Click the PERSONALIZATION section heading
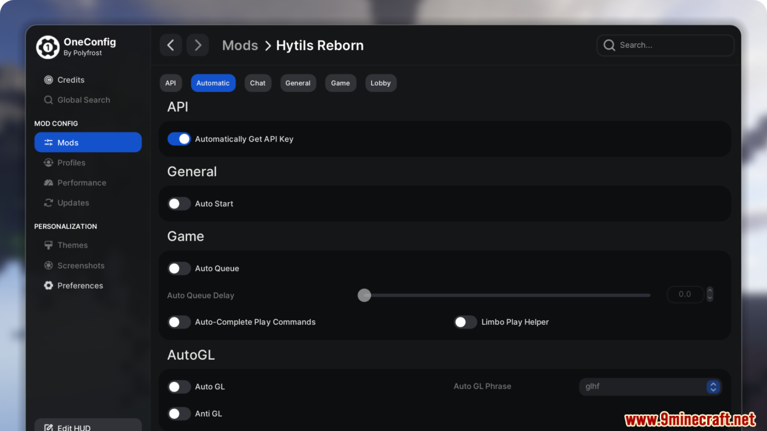This screenshot has height=431, width=767. point(66,226)
